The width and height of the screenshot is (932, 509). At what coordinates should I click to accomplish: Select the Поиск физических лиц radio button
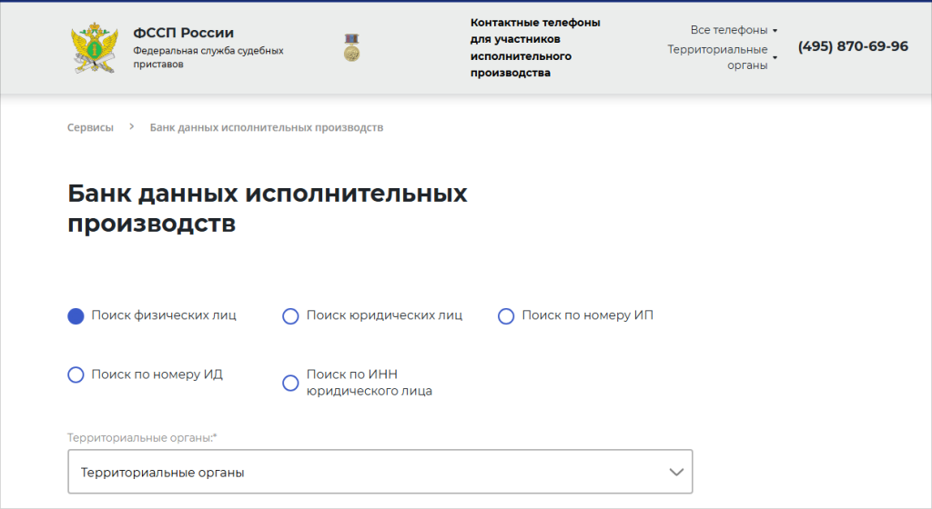(76, 316)
